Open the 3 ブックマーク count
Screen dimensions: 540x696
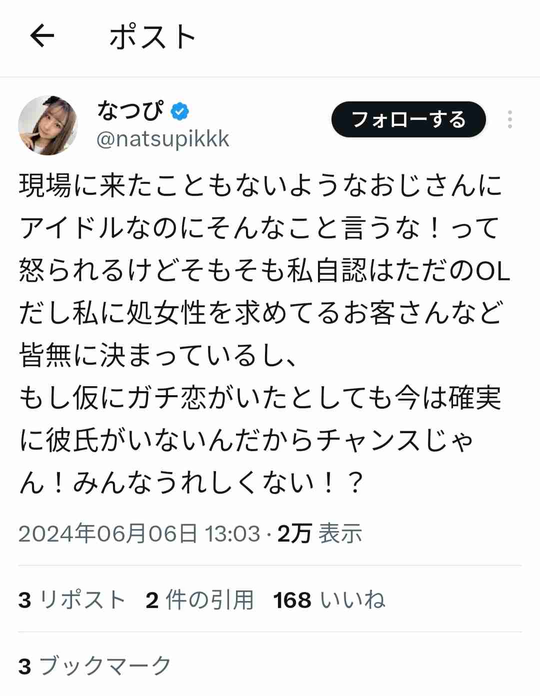coord(95,666)
